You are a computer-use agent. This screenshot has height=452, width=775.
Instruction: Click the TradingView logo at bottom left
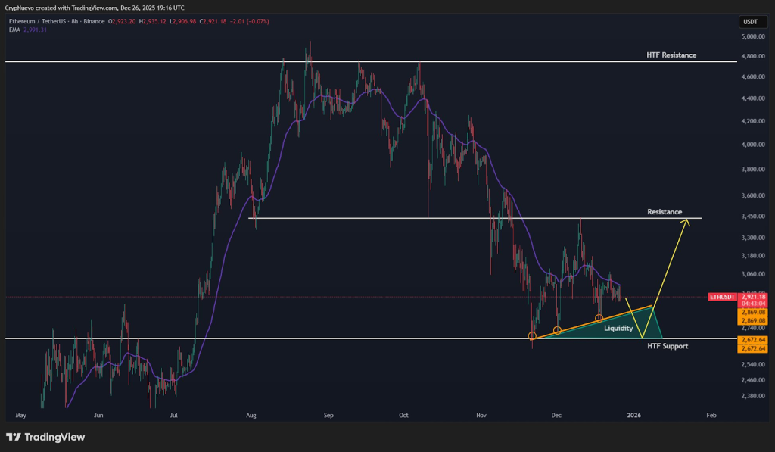45,437
